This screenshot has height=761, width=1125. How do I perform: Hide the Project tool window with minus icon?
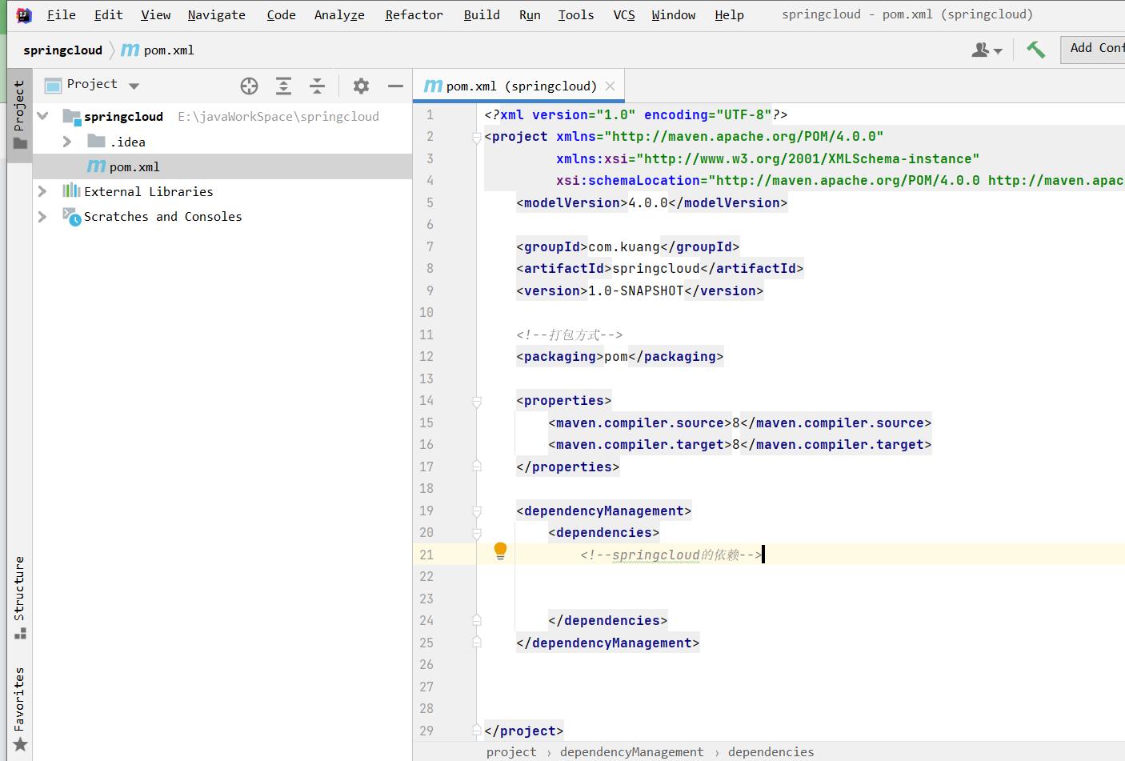pos(395,86)
